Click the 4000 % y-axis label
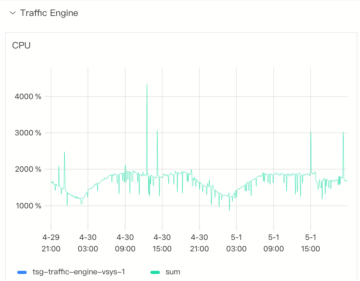This screenshot has height=281, width=360. (x=28, y=97)
